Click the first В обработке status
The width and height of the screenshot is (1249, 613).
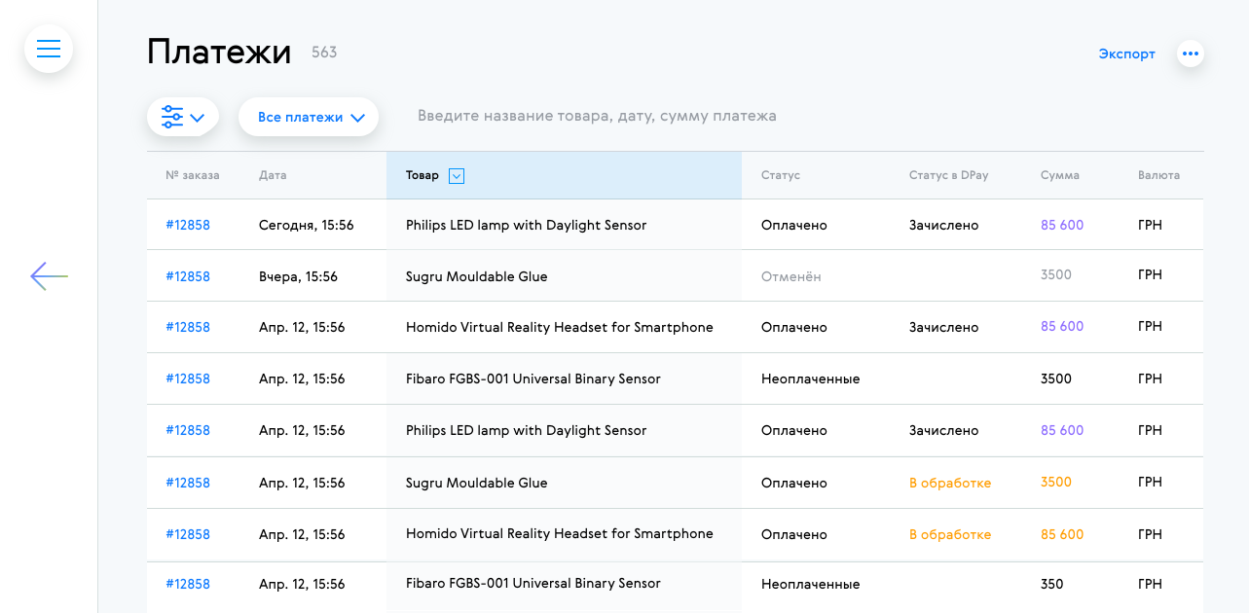pyautogui.click(x=949, y=483)
